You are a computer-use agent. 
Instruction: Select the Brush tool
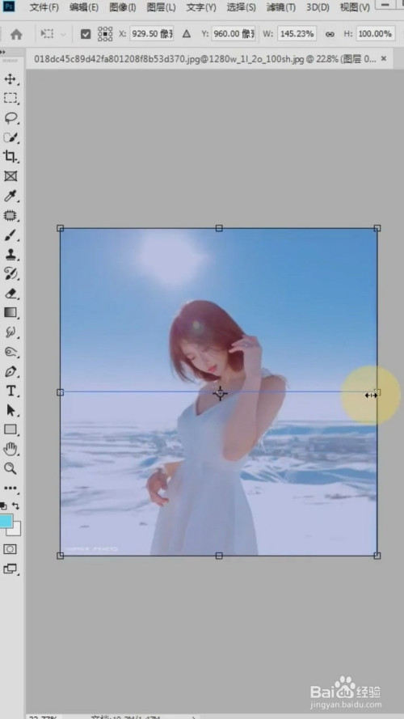(x=10, y=235)
